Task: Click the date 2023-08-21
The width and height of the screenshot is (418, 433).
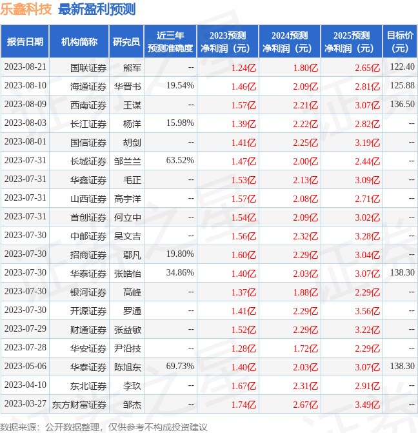Action: click(25, 67)
